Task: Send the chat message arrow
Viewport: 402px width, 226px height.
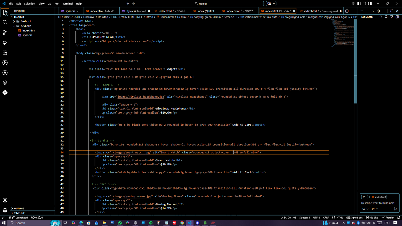Action: click(396, 209)
